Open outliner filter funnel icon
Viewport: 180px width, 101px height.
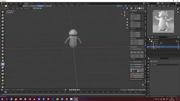coord(175,37)
